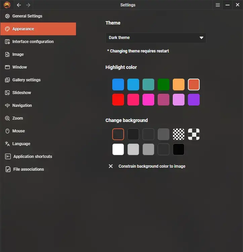
Task: Click the Zoom magnifier icon
Action: (7, 118)
